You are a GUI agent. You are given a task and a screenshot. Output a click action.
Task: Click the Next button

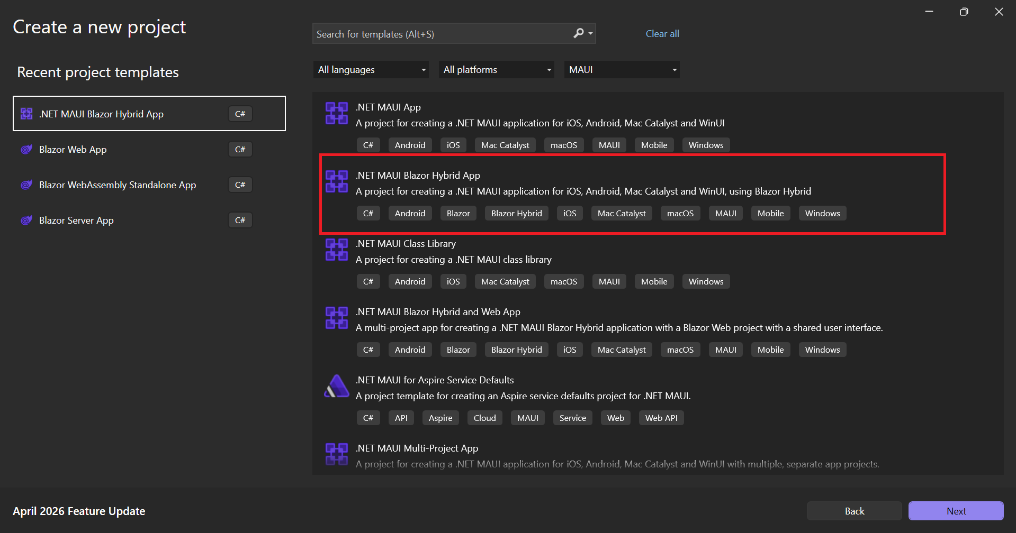(x=956, y=511)
